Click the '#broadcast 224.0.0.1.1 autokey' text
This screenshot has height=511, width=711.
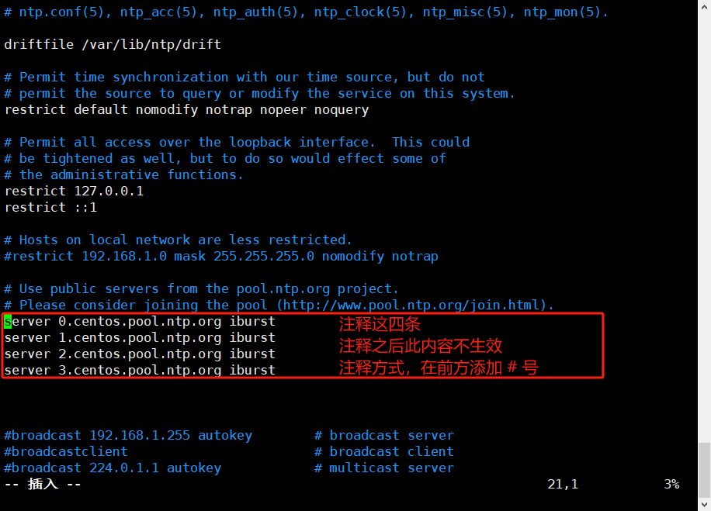[x=113, y=468]
